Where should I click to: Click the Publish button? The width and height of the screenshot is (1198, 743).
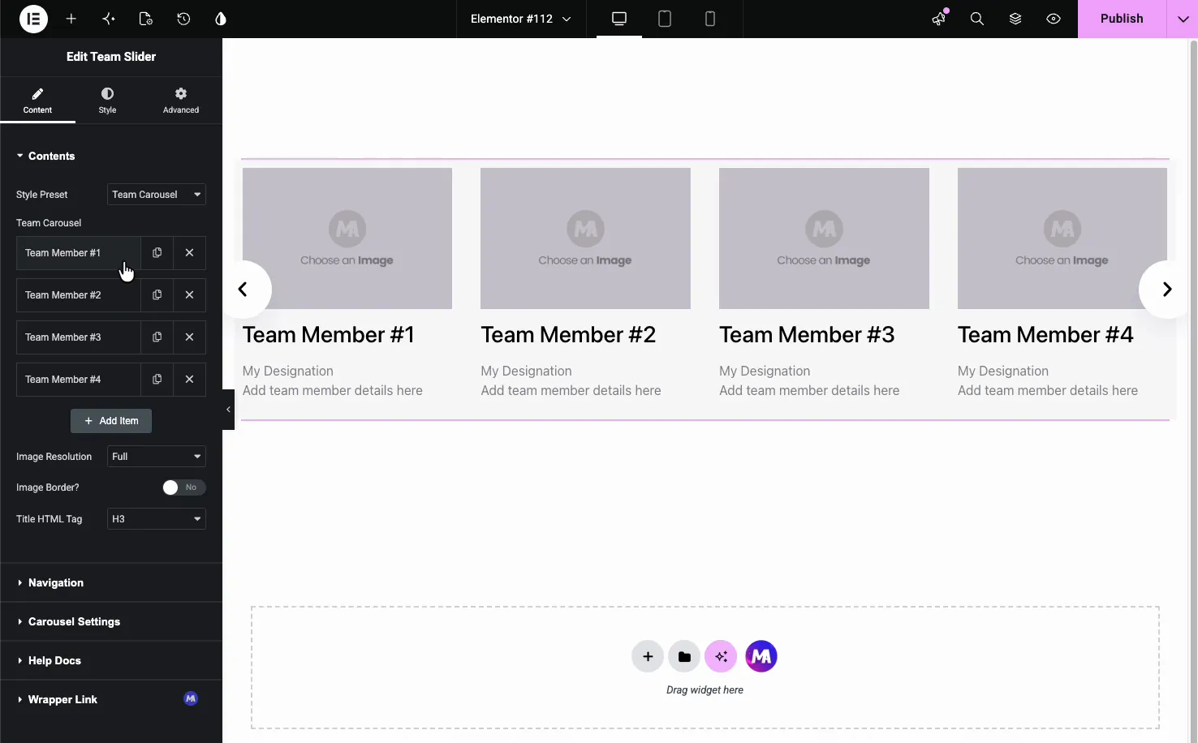point(1122,19)
